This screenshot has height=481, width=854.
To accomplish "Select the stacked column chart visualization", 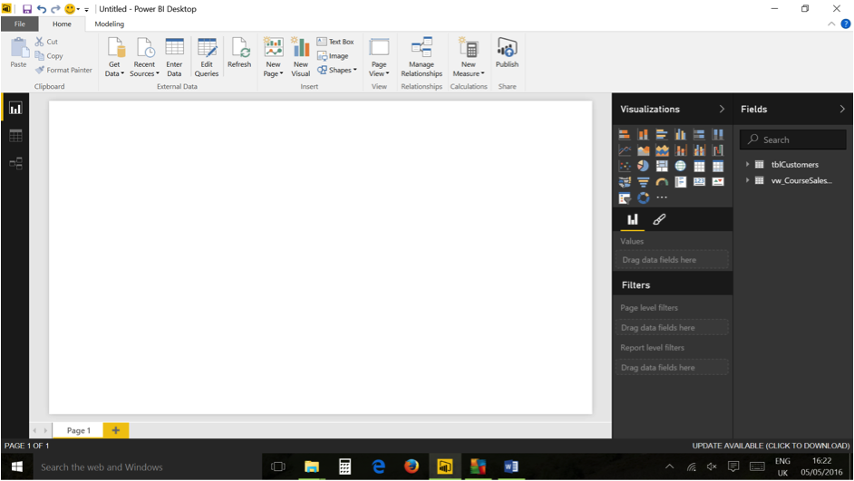I will pyautogui.click(x=644, y=134).
